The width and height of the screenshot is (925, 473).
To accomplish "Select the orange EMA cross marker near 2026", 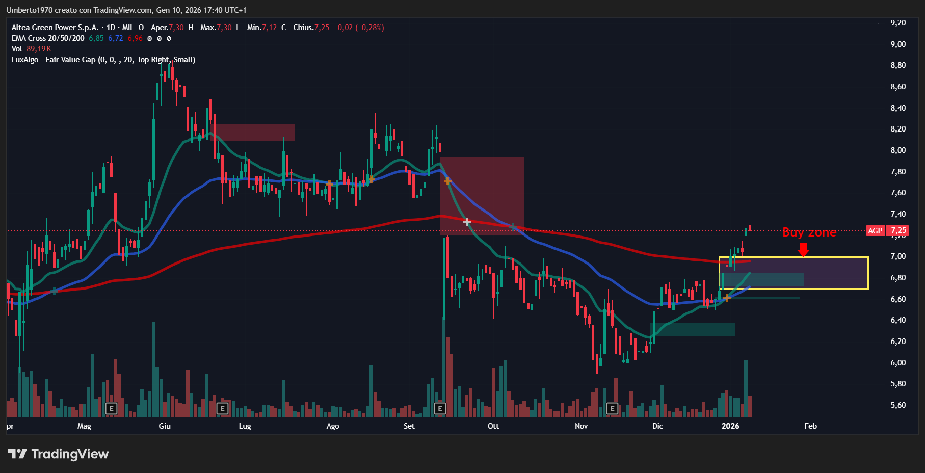I will click(727, 298).
